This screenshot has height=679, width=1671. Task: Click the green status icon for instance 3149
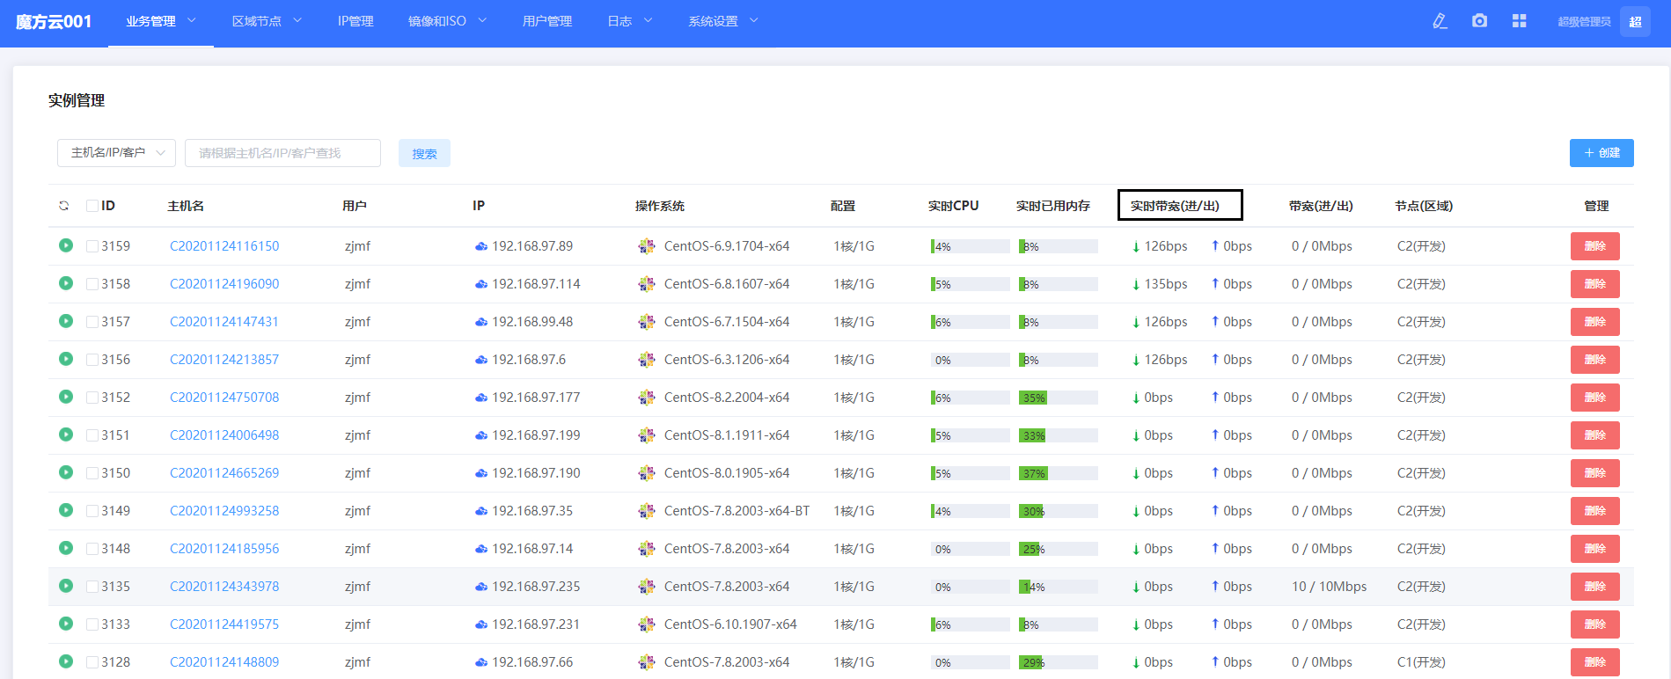[x=66, y=510]
